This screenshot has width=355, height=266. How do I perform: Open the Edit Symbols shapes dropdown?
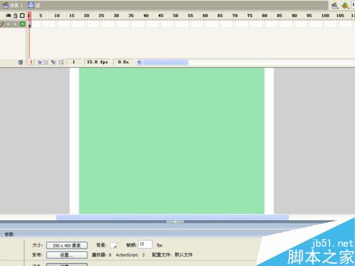click(345, 5)
